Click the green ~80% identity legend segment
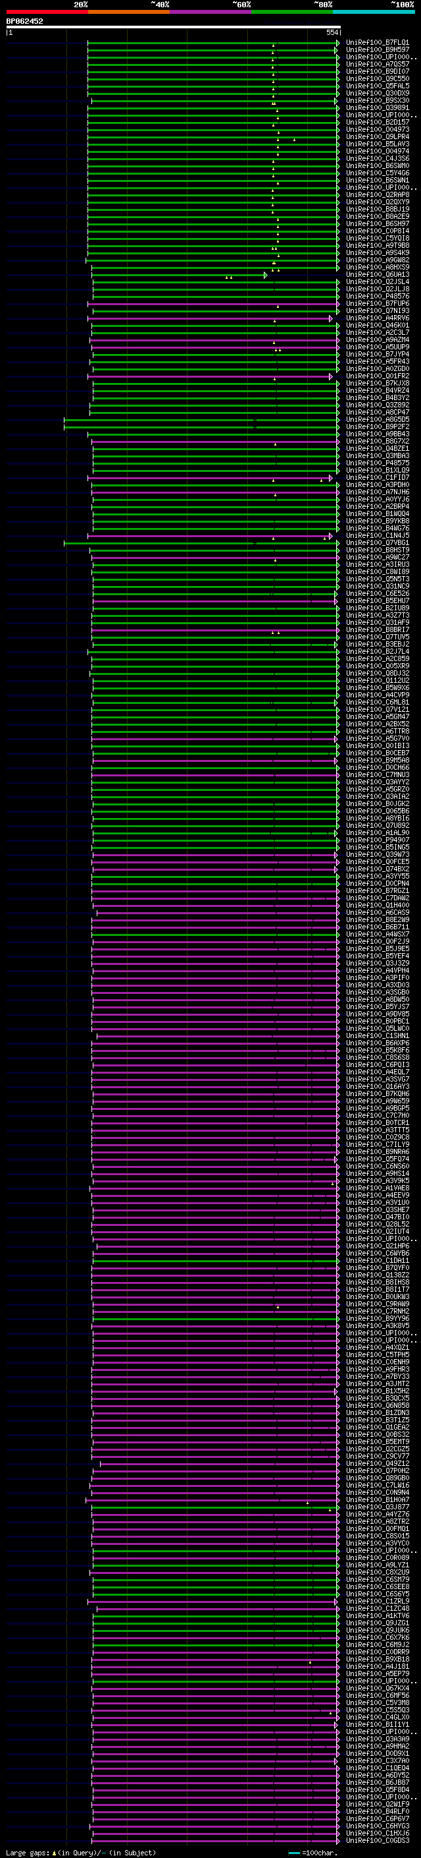Viewport: 421px width, 1858px height. click(292, 12)
